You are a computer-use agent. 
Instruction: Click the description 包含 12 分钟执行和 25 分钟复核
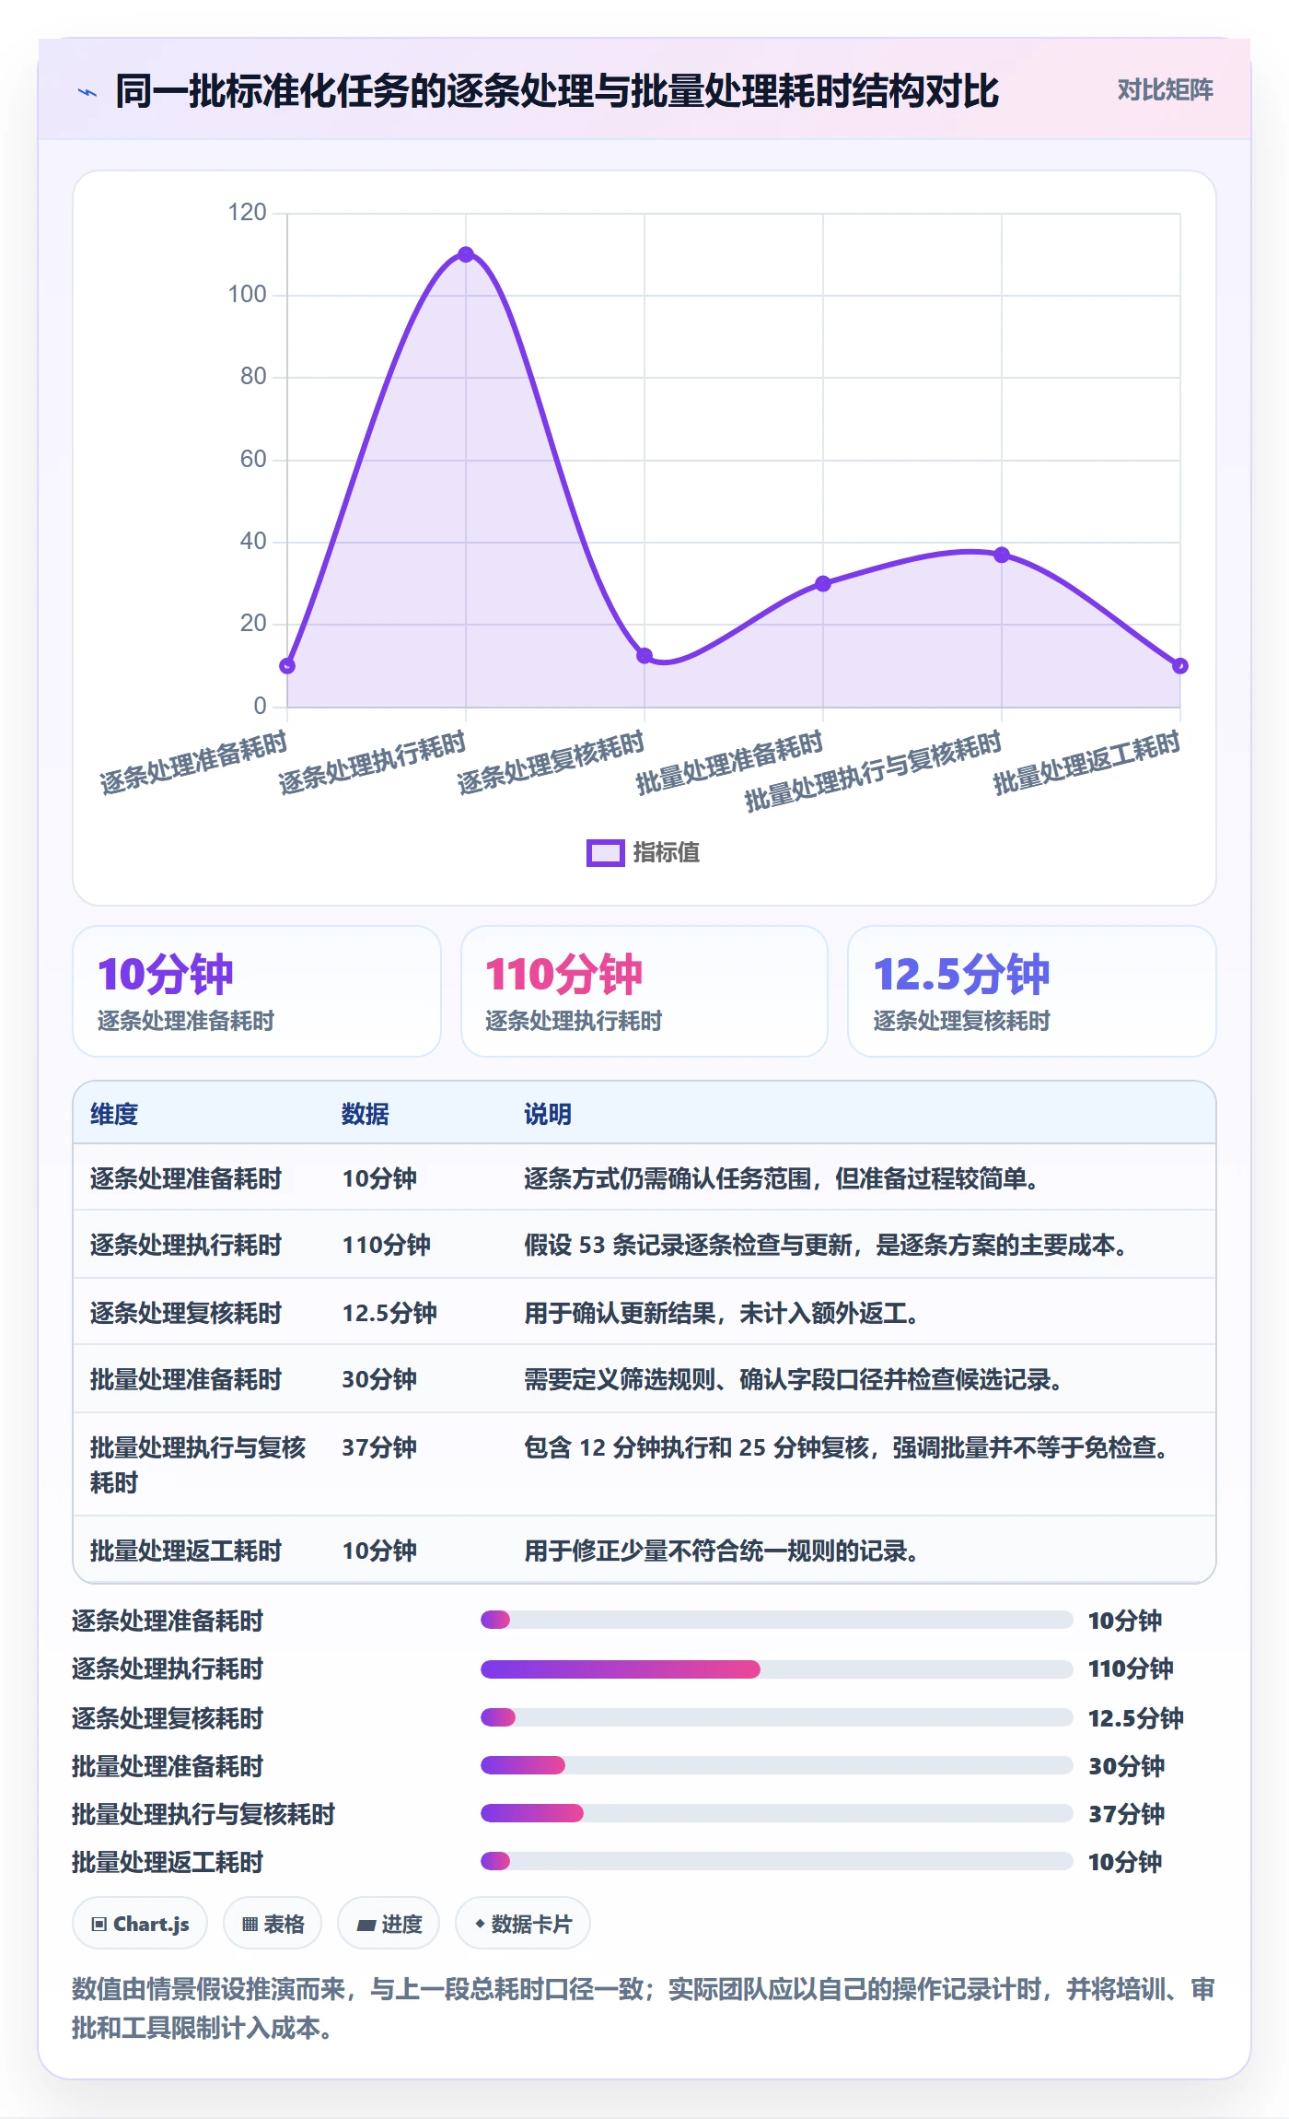(x=846, y=1447)
